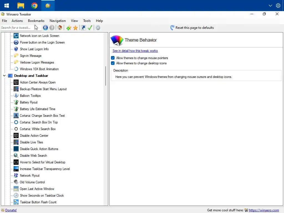Open the Windows Start button
284x213 pixels.
pyautogui.click(x=7, y=6)
